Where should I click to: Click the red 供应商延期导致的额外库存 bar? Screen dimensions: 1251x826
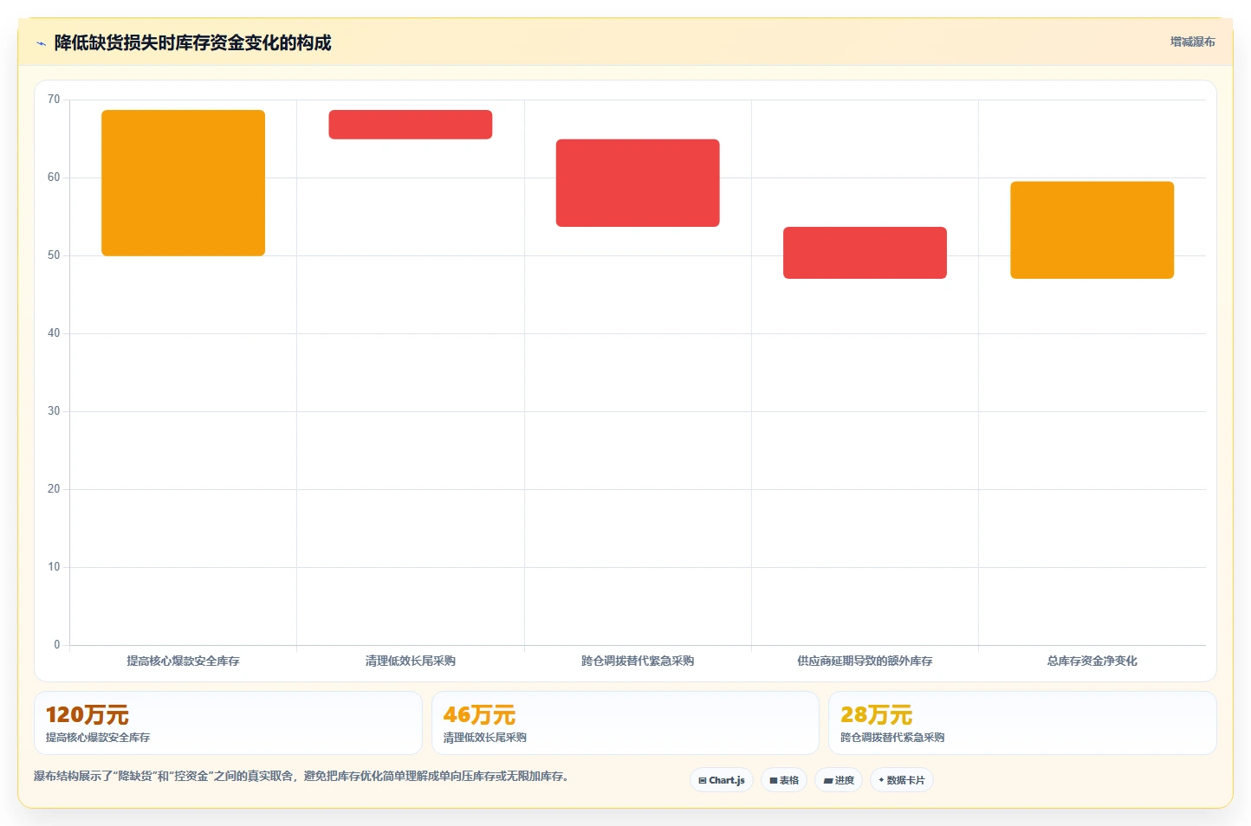(865, 253)
